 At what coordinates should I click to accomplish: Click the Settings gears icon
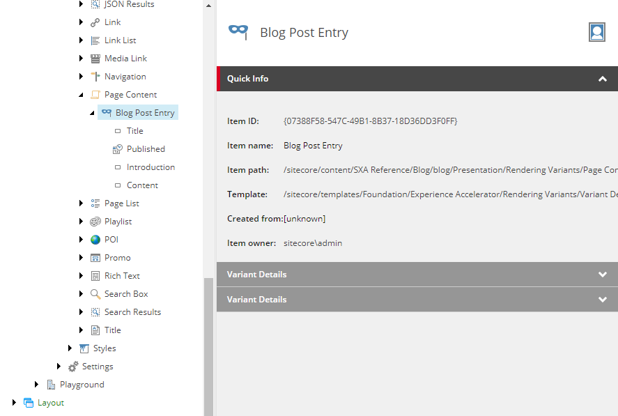[73, 367]
